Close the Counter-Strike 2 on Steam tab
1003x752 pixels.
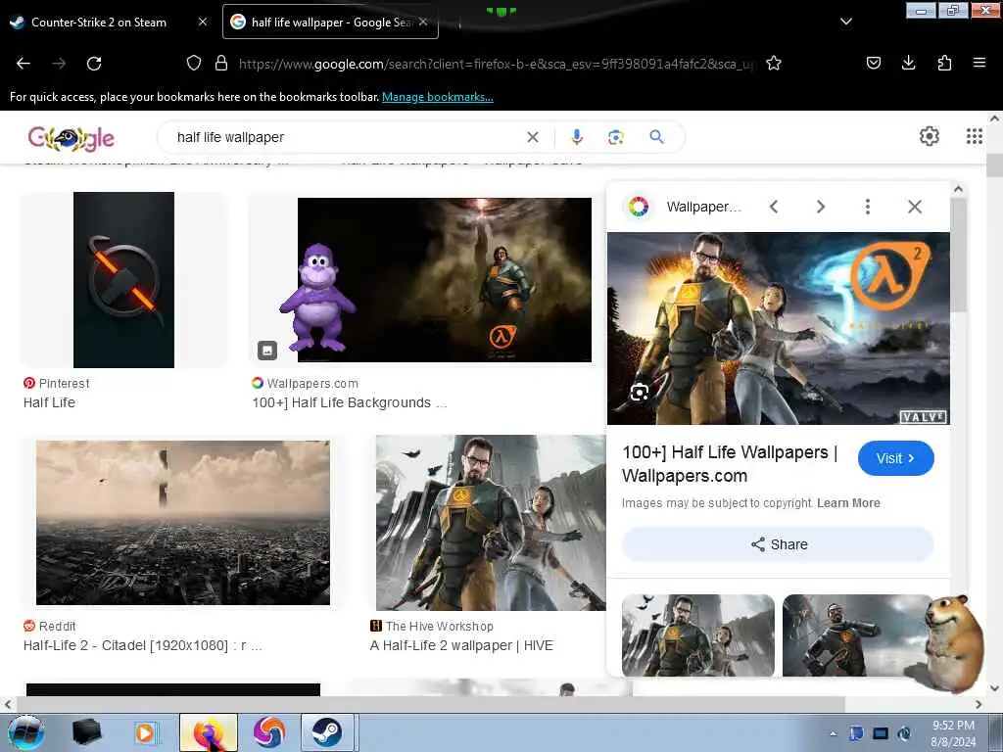click(x=202, y=22)
